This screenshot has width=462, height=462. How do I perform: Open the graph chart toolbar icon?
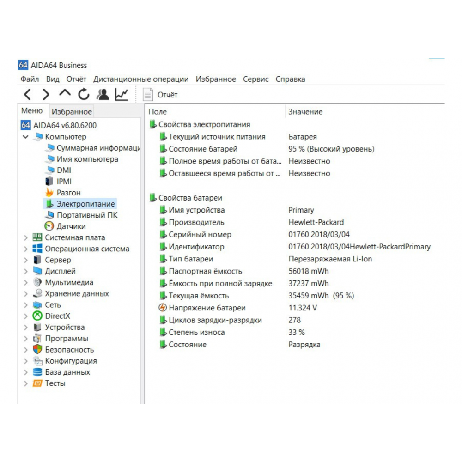click(122, 95)
